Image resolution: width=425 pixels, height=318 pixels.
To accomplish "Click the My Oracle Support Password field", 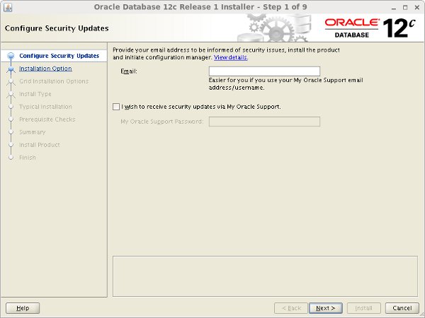I will [x=264, y=122].
